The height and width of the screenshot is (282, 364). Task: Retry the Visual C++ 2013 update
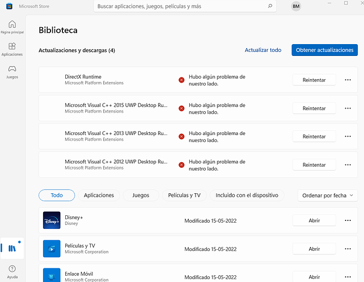[x=314, y=137]
